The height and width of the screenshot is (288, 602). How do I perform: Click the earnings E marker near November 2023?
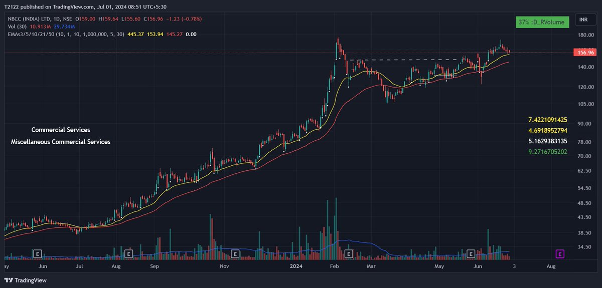click(236, 254)
